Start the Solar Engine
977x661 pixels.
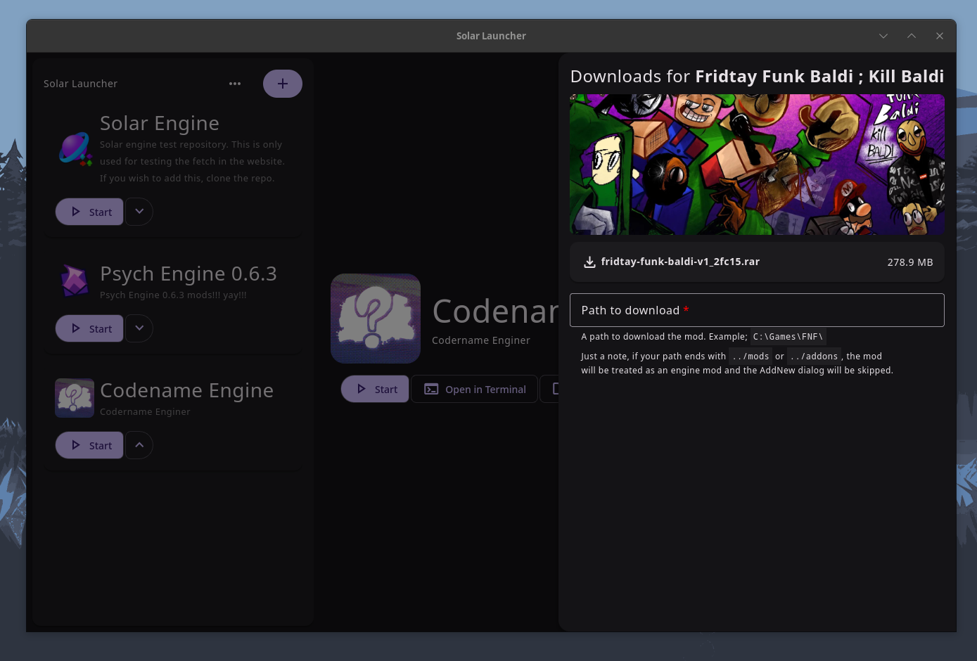point(89,212)
